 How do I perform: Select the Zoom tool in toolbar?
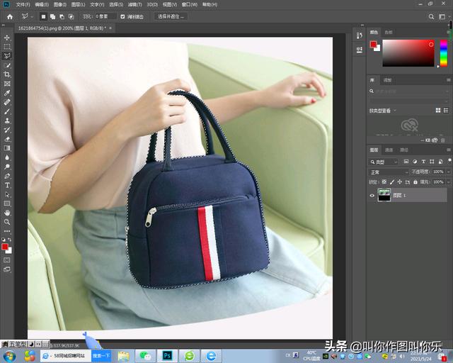(x=7, y=222)
